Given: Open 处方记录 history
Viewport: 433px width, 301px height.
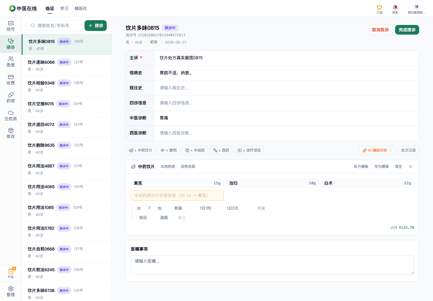Looking at the screenshot, I should pyautogui.click(x=408, y=150).
